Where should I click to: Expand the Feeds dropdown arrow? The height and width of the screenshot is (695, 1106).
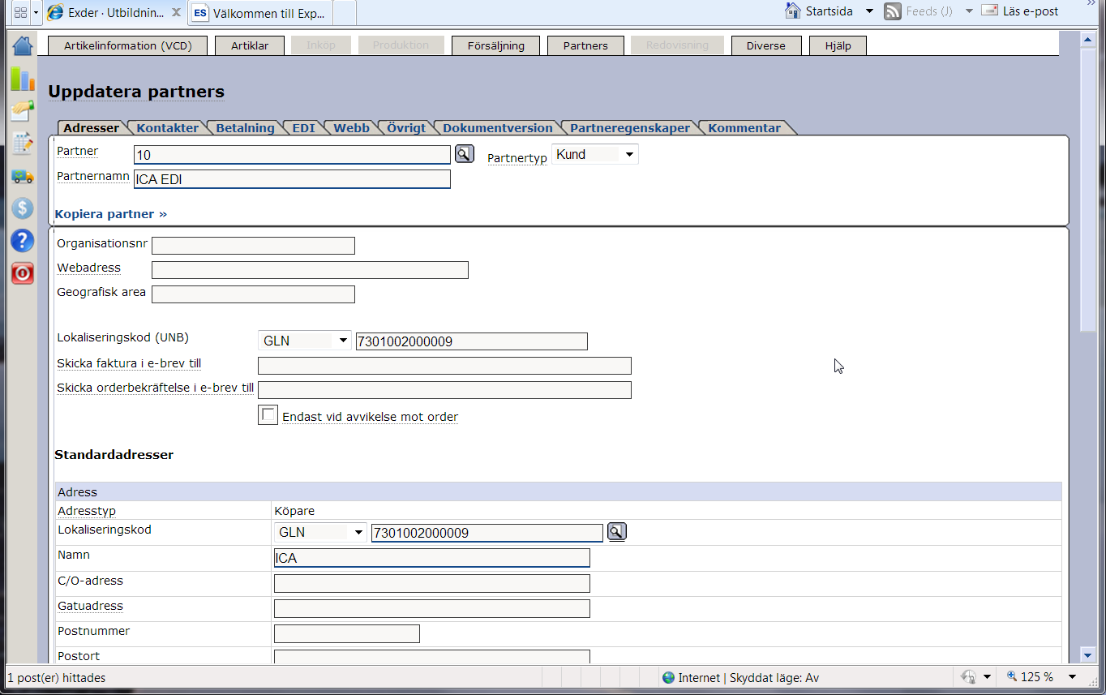pos(969,11)
